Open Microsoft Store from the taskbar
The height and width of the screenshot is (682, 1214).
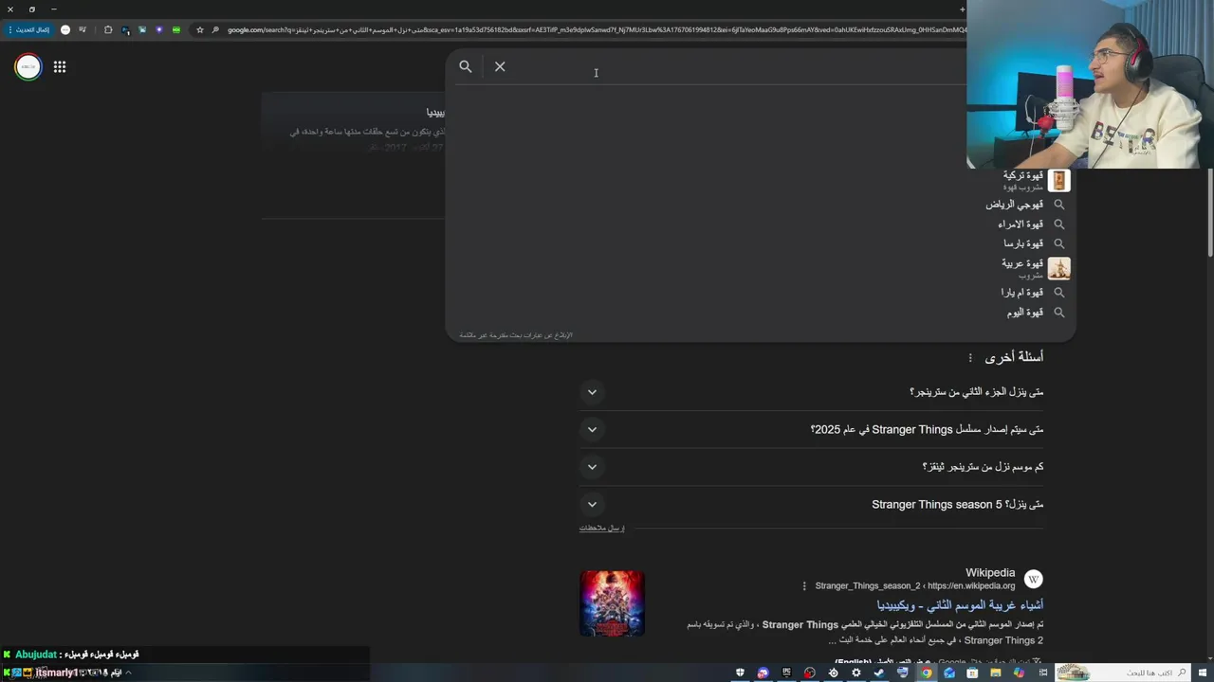(x=972, y=673)
